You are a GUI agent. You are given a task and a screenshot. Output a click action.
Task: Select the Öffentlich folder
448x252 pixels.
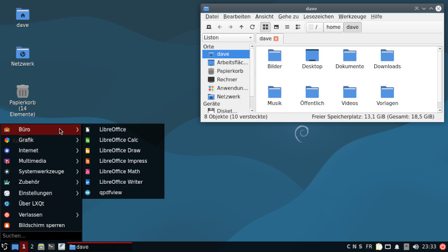tap(312, 96)
